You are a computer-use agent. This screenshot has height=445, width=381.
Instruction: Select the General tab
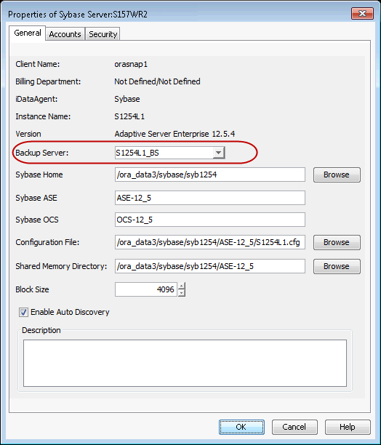click(x=28, y=33)
